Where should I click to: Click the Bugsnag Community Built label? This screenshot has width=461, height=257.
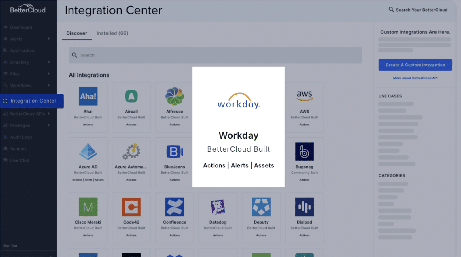(304, 173)
